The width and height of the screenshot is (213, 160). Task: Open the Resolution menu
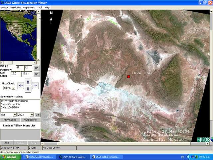16,7
